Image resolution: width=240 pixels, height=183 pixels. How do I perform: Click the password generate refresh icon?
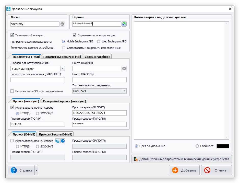[x=124, y=24]
